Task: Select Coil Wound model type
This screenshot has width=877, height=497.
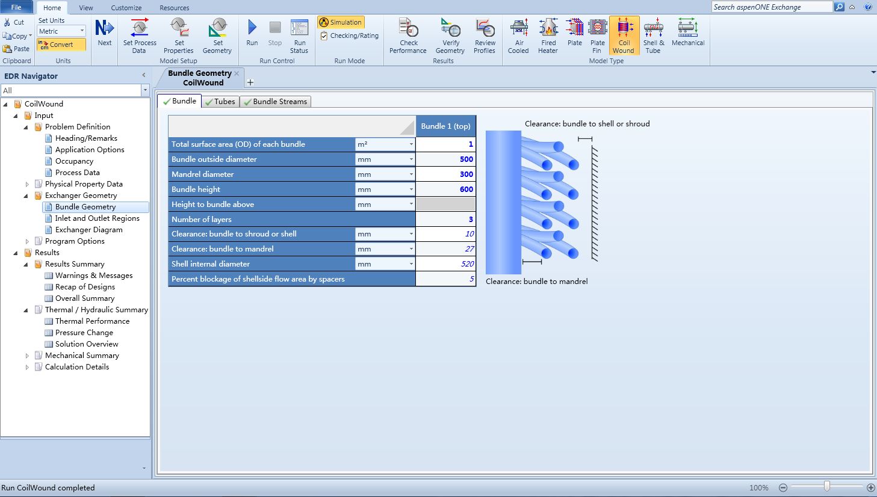Action: point(624,35)
